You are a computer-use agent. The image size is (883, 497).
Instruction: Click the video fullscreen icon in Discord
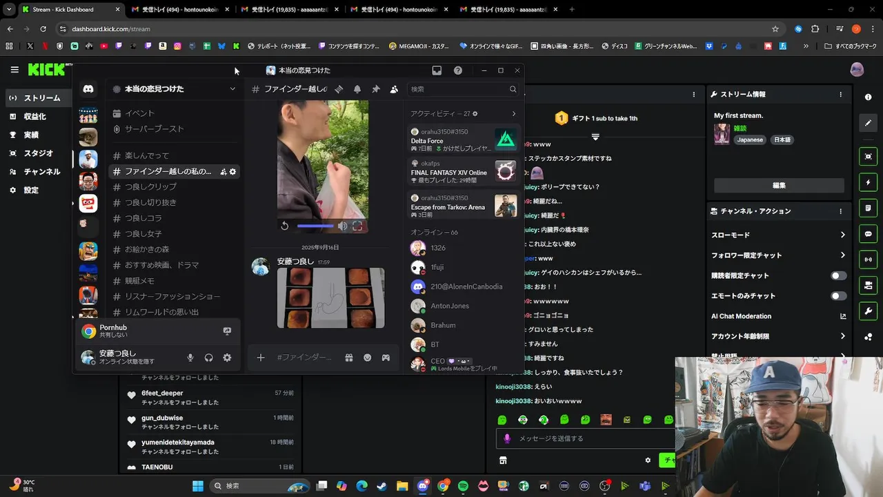coord(357,226)
